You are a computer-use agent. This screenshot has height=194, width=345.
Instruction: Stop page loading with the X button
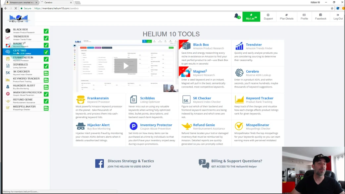pos(16,8)
